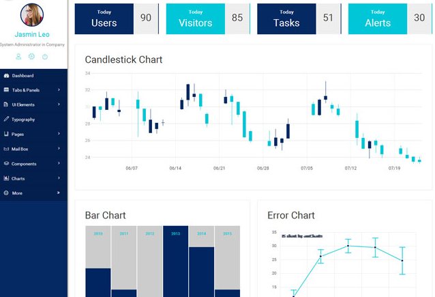Expand the More menu chevron
Viewport: 435px width, 297px height.
(x=59, y=193)
